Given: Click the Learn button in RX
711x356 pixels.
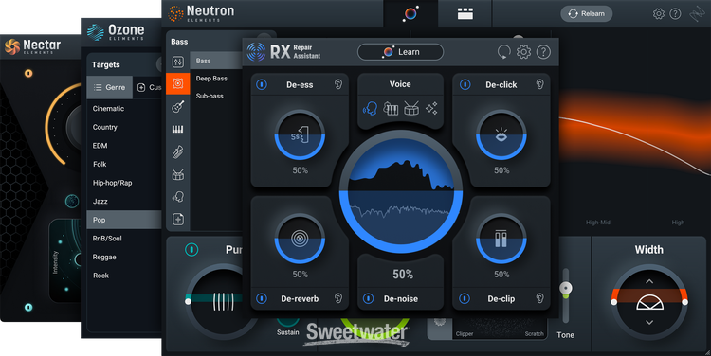Looking at the screenshot, I should (x=400, y=52).
